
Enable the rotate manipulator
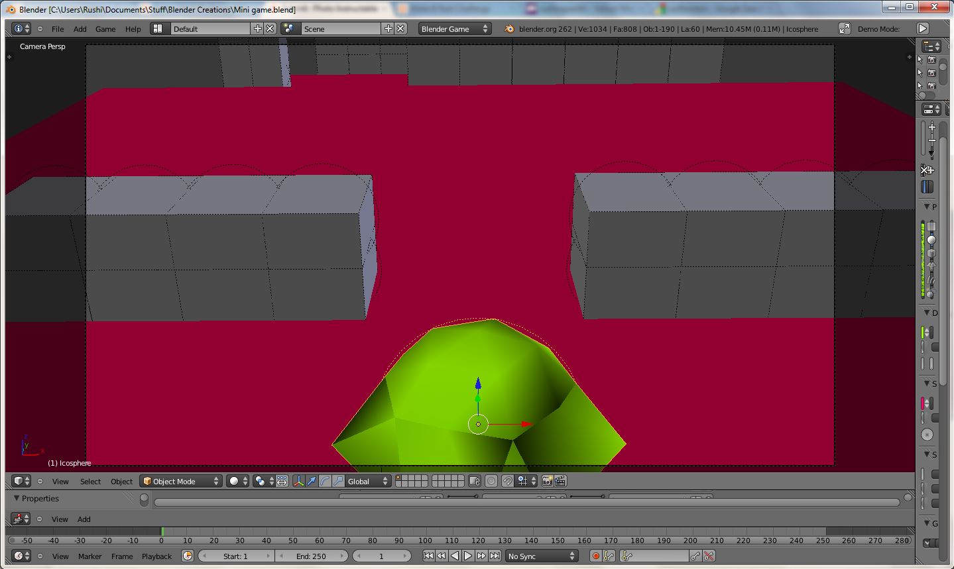coord(325,481)
